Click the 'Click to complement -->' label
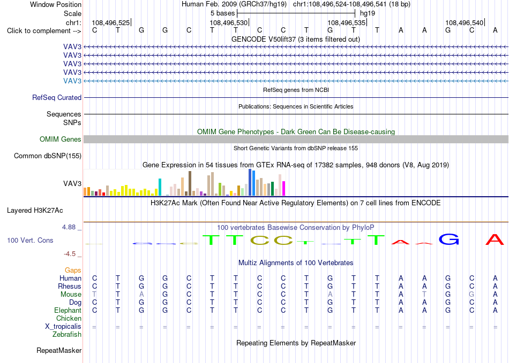This screenshot has width=509, height=363. point(44,31)
